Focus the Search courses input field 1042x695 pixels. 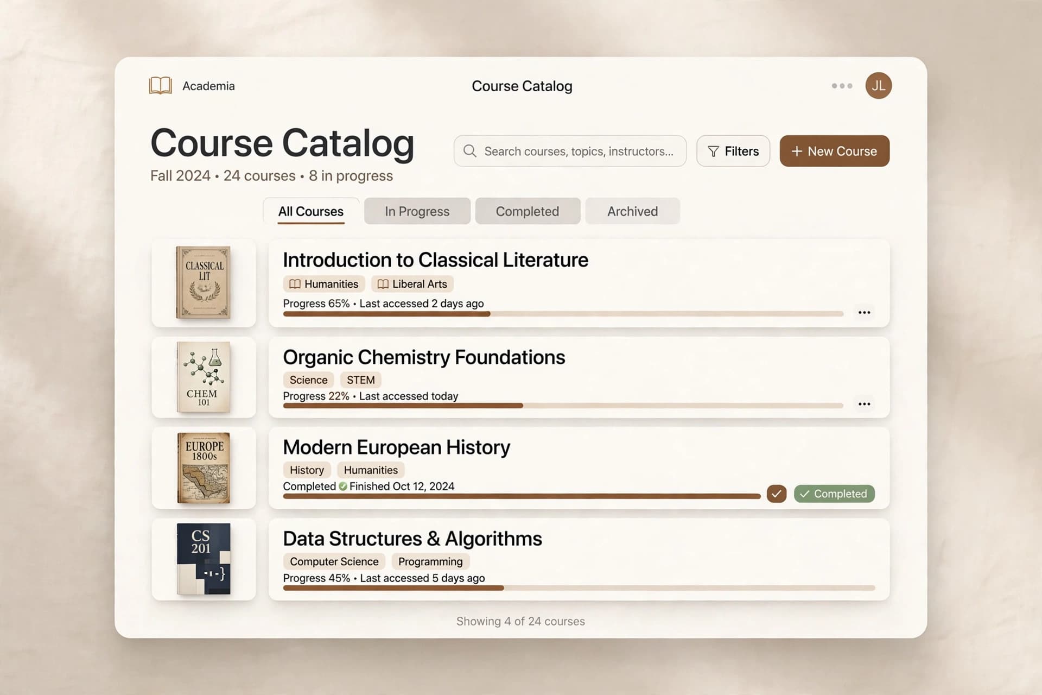[x=570, y=151]
